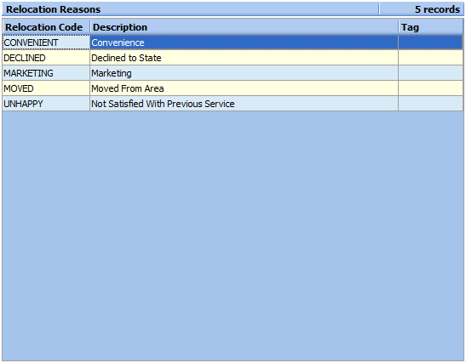Click the Tag cell in MARKETING row
The image size is (466, 363).
tap(430, 73)
